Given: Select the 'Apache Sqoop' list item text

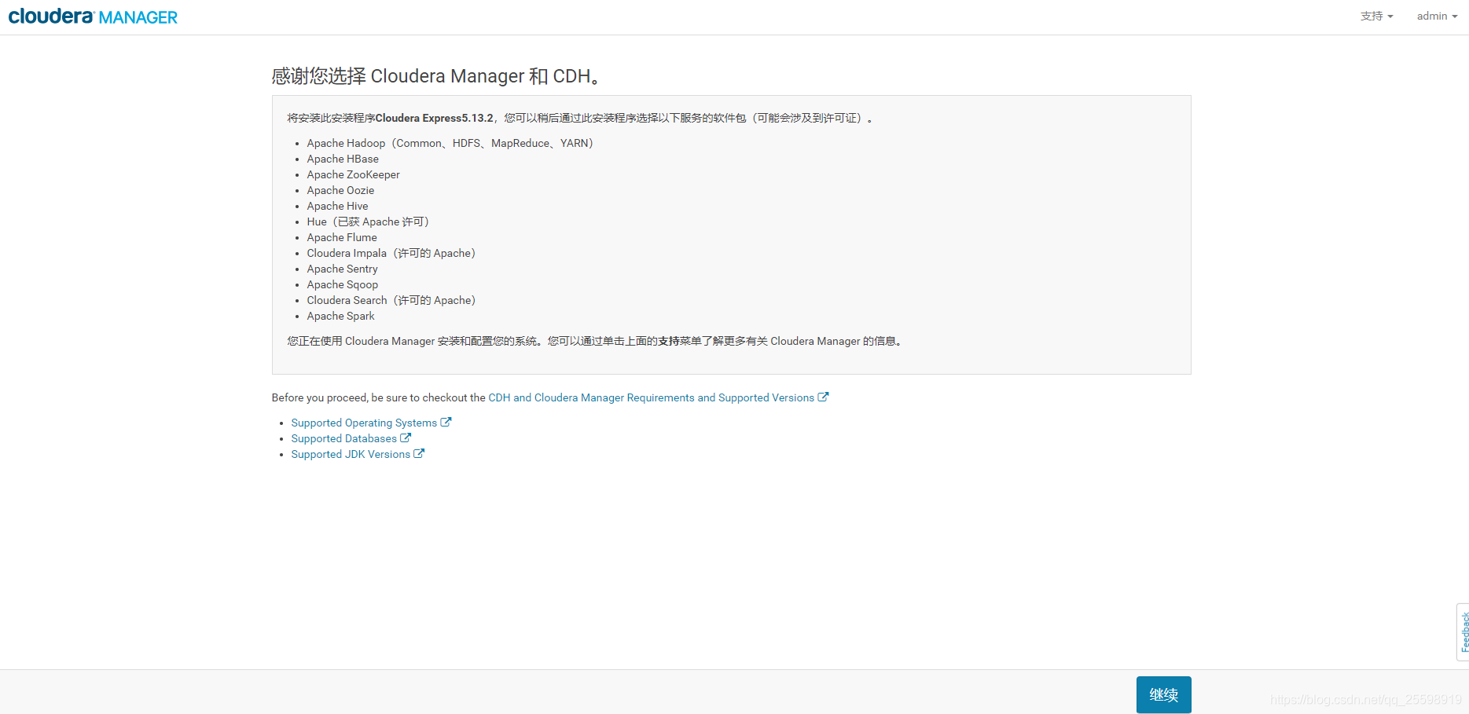Looking at the screenshot, I should 342,284.
